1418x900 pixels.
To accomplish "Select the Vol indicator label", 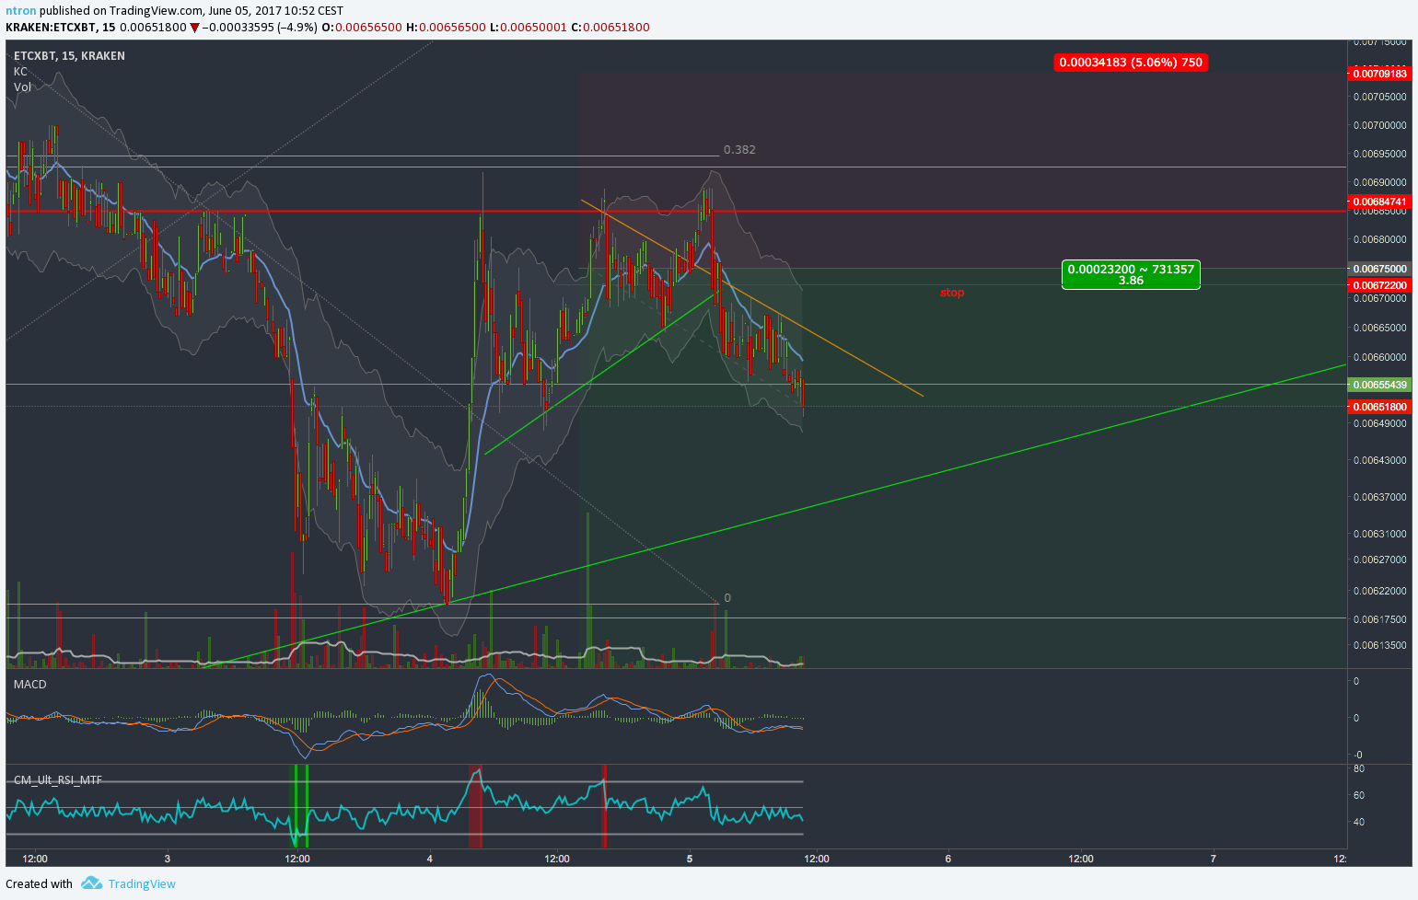I will [22, 87].
